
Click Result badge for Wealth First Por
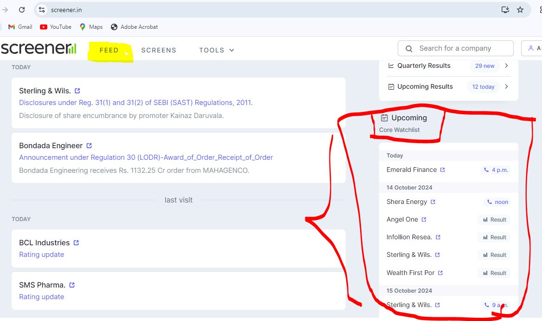(495, 273)
